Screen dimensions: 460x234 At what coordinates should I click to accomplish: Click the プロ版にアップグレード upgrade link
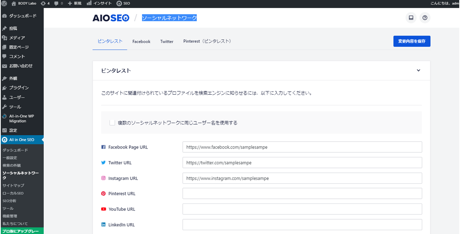pos(22,231)
